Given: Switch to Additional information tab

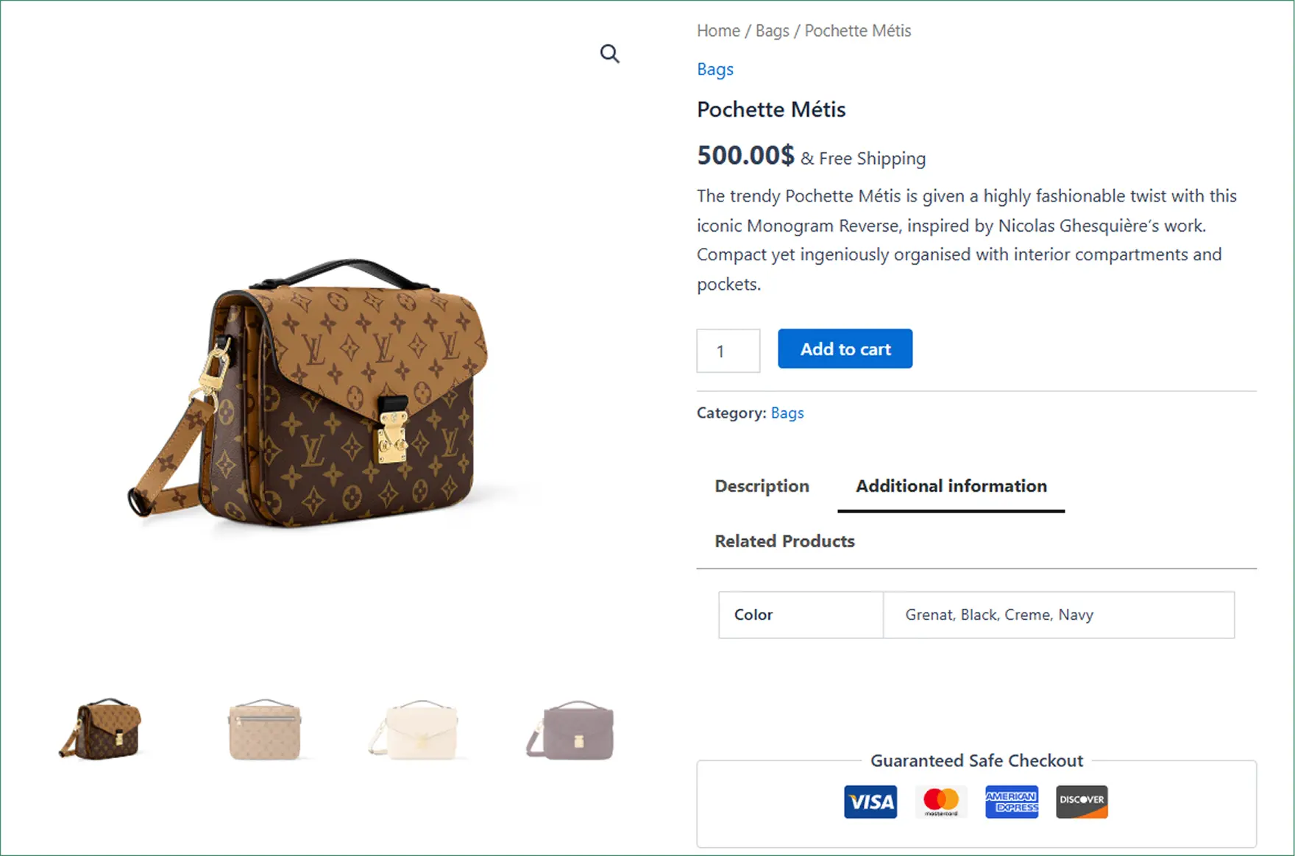Looking at the screenshot, I should [951, 486].
